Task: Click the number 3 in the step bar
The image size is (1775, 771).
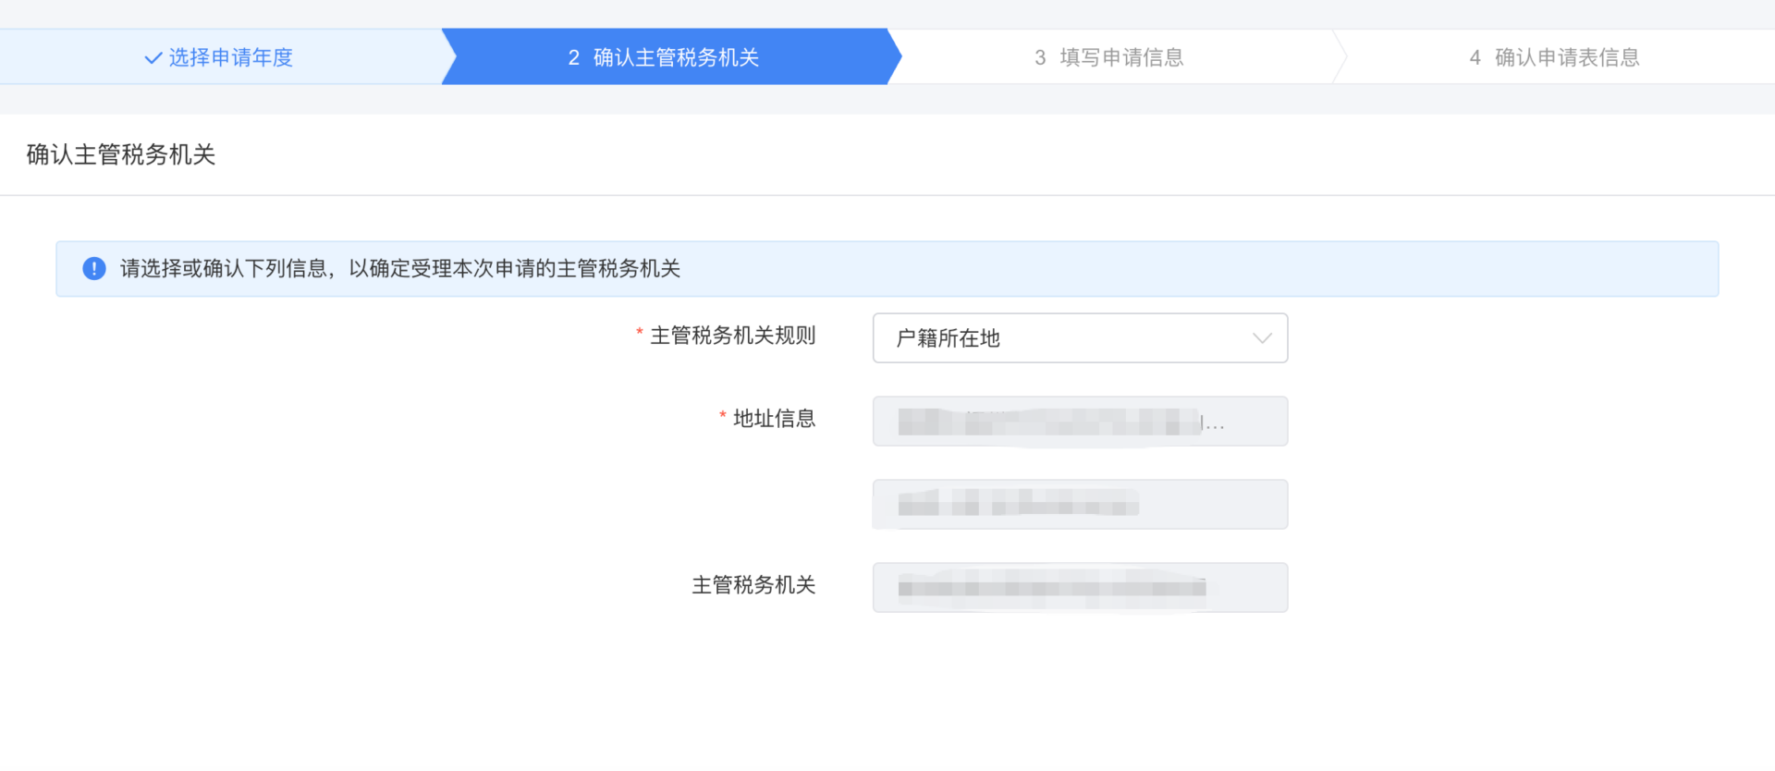Action: [1040, 58]
